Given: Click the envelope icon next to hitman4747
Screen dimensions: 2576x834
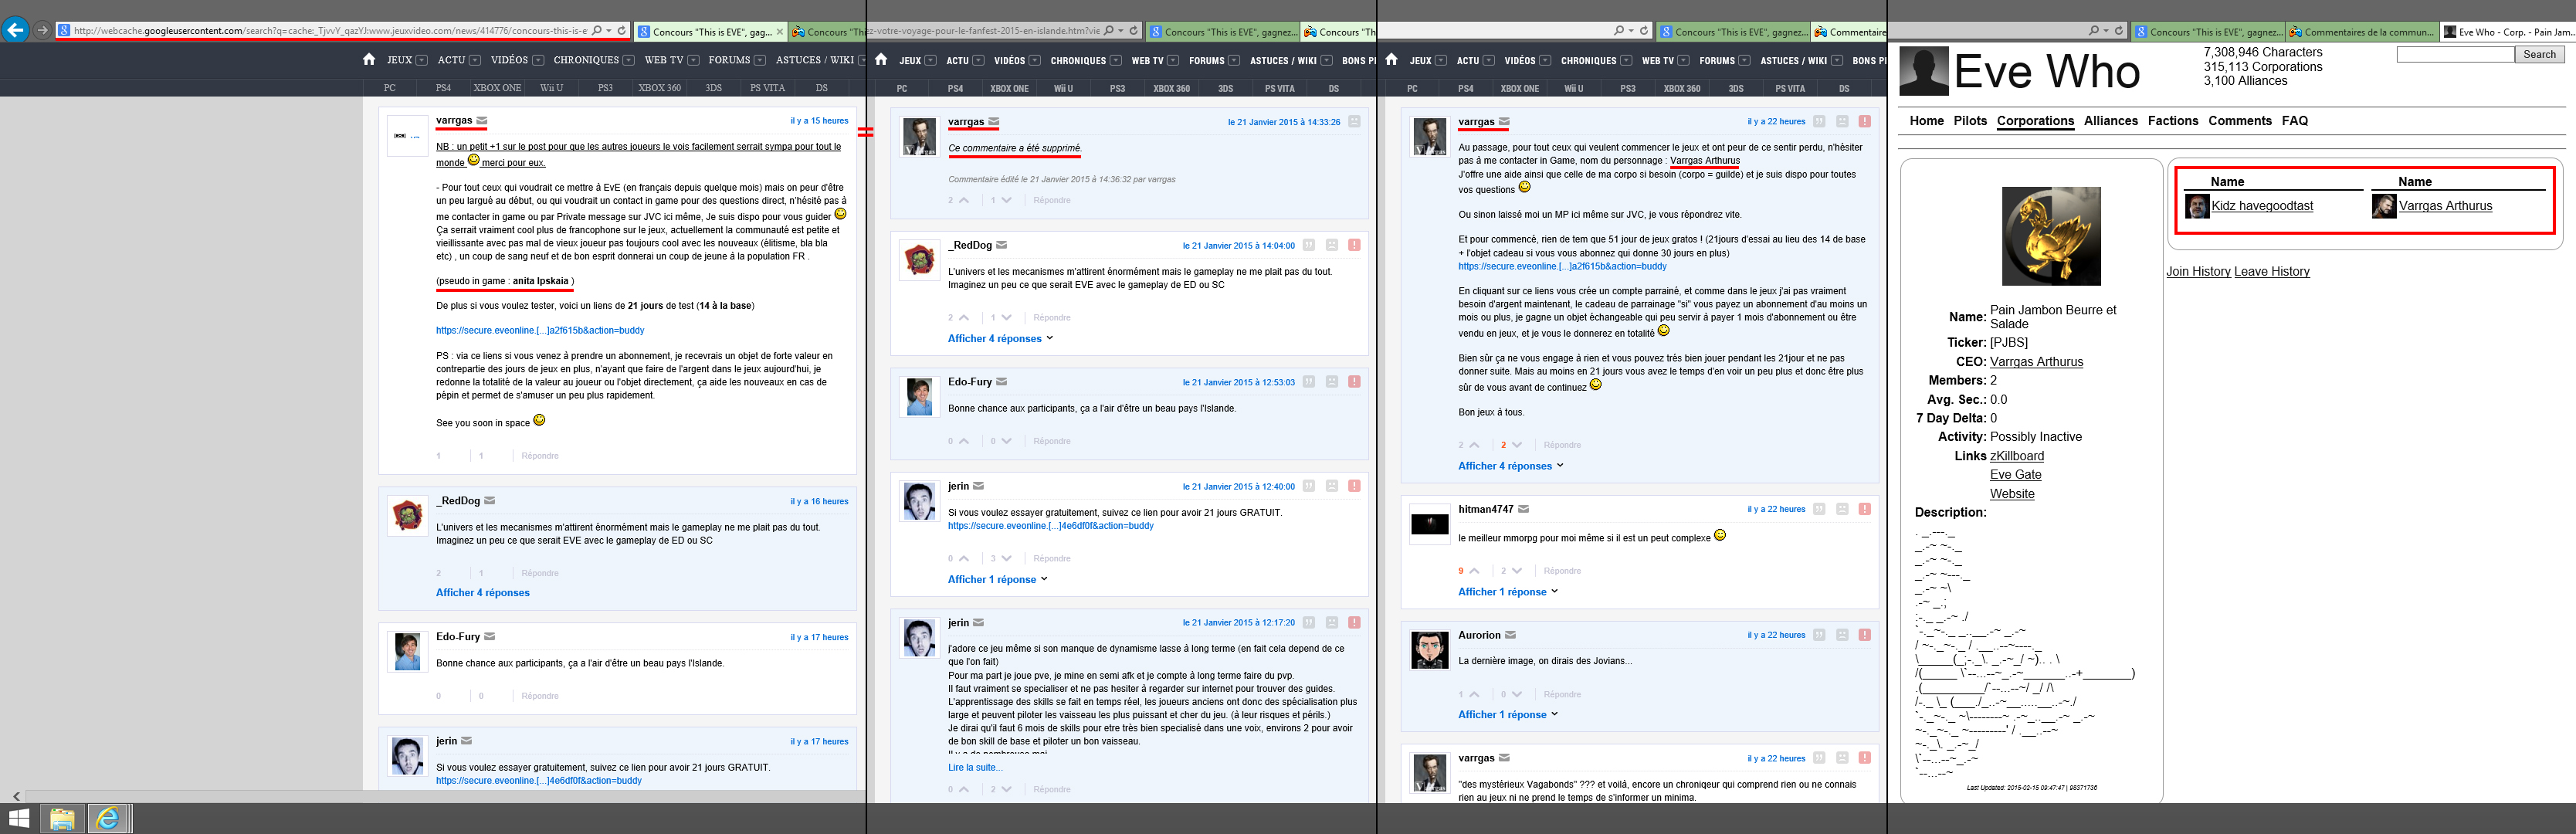Looking at the screenshot, I should coord(1523,509).
